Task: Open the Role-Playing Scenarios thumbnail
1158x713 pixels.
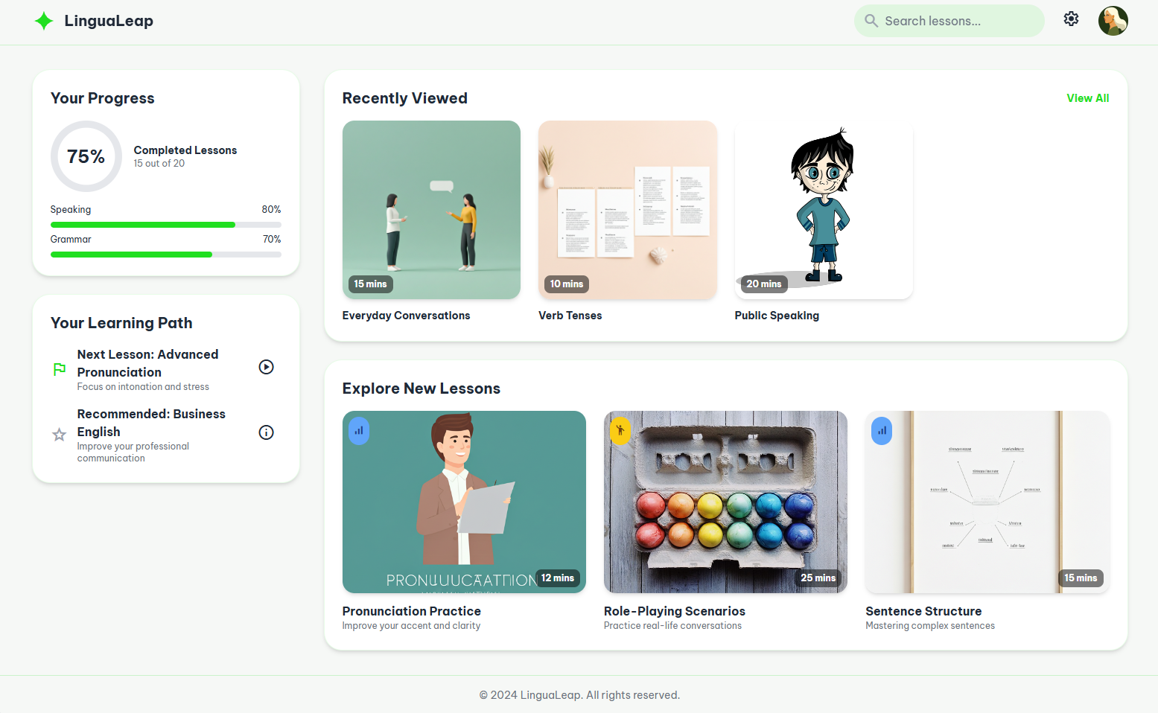Action: pyautogui.click(x=725, y=502)
